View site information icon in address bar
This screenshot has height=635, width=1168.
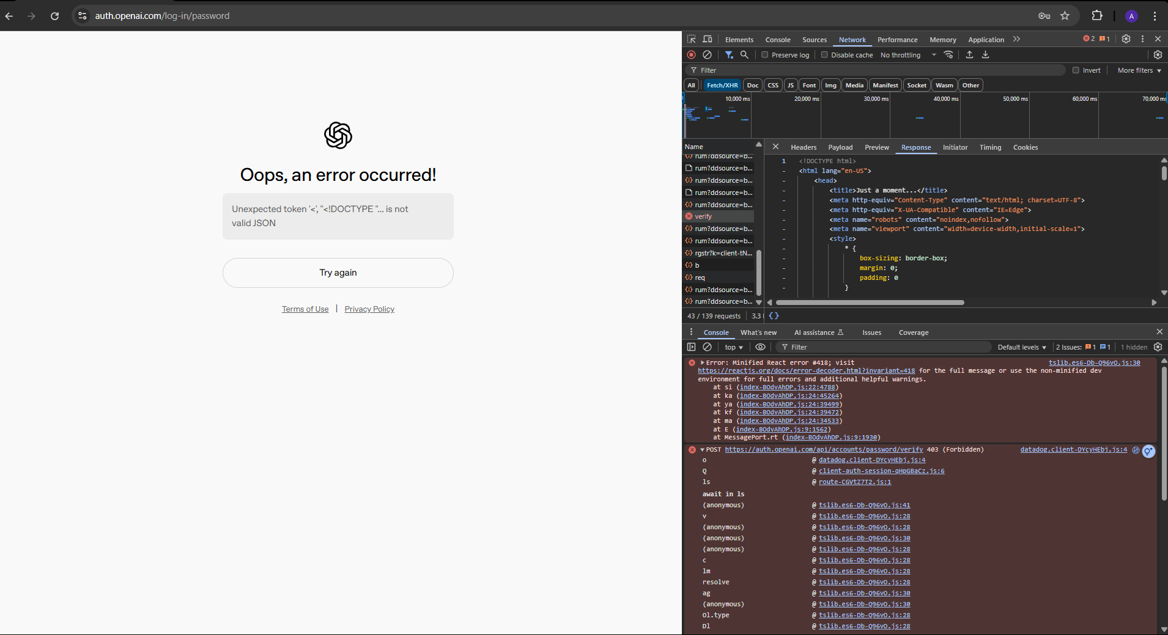pos(83,16)
